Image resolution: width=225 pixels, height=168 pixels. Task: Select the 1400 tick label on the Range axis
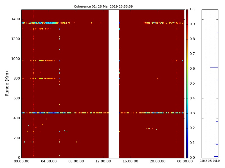[15, 19]
